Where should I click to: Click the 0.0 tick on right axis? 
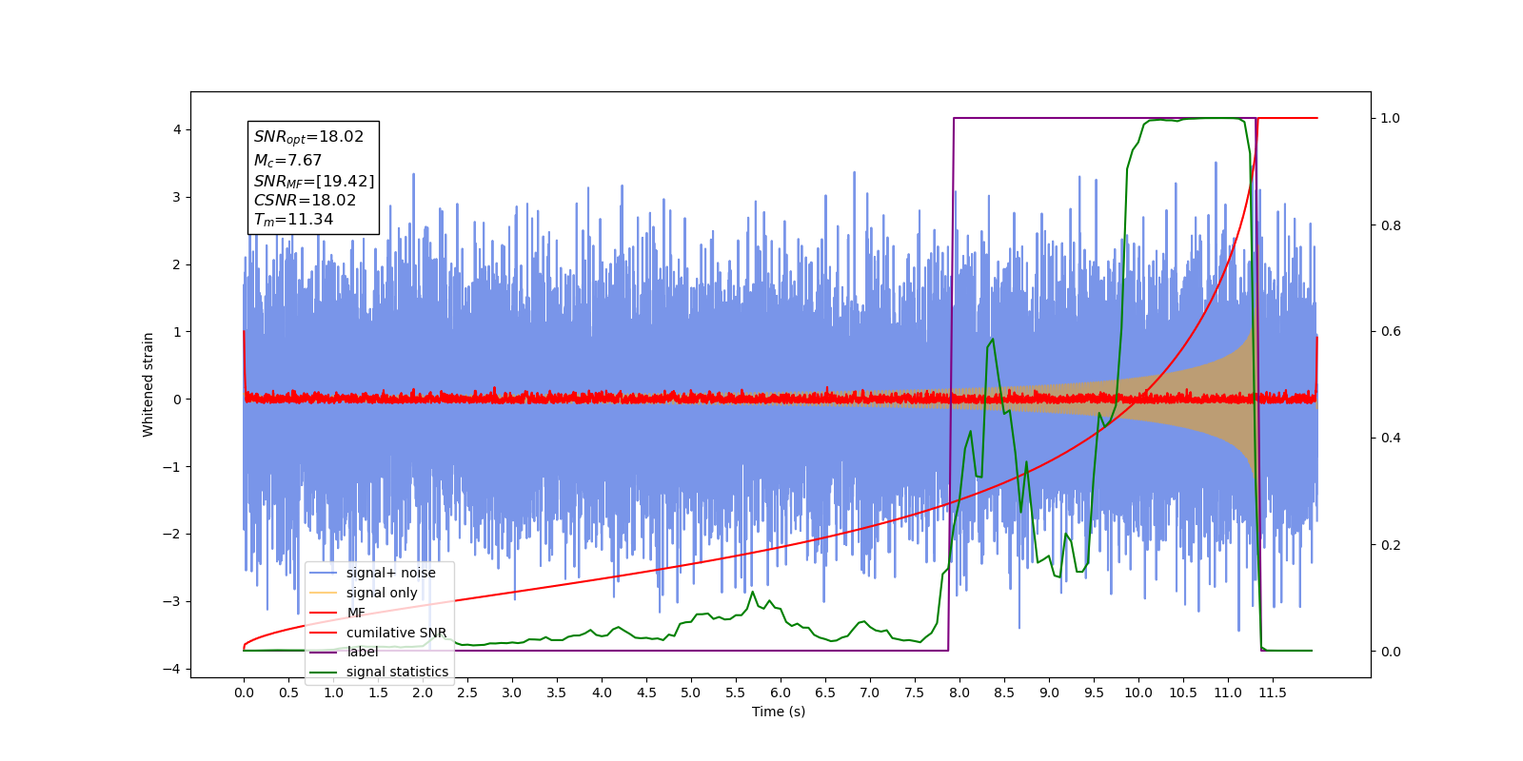1391,652
